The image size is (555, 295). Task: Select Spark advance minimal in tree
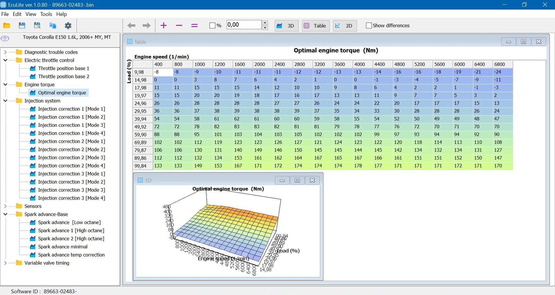pyautogui.click(x=62, y=247)
